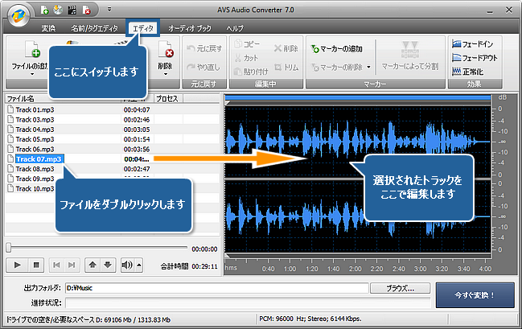Click the volume speaker icon
The image size is (522, 329).
pos(126,264)
